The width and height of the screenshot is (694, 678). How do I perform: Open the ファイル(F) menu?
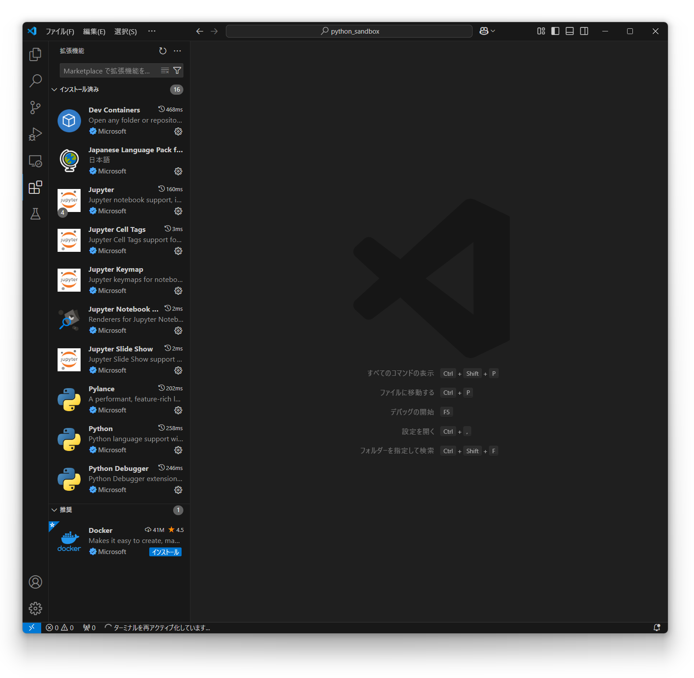point(61,31)
